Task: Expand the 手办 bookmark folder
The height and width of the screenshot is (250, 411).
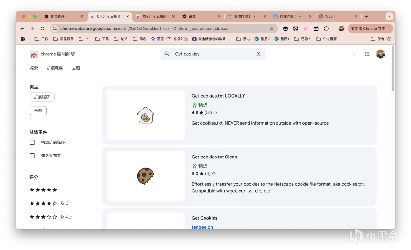Action: [x=243, y=39]
